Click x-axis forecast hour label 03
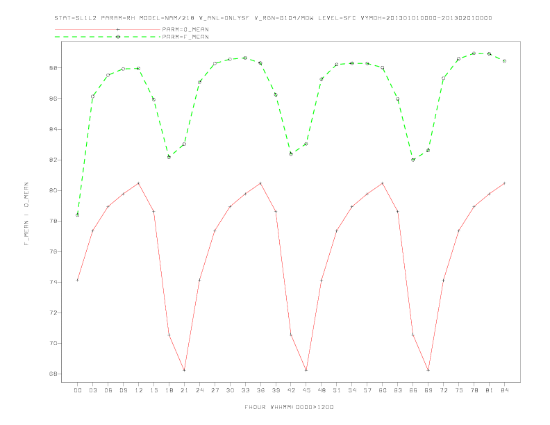This screenshot has height=425, width=550. pos(92,390)
